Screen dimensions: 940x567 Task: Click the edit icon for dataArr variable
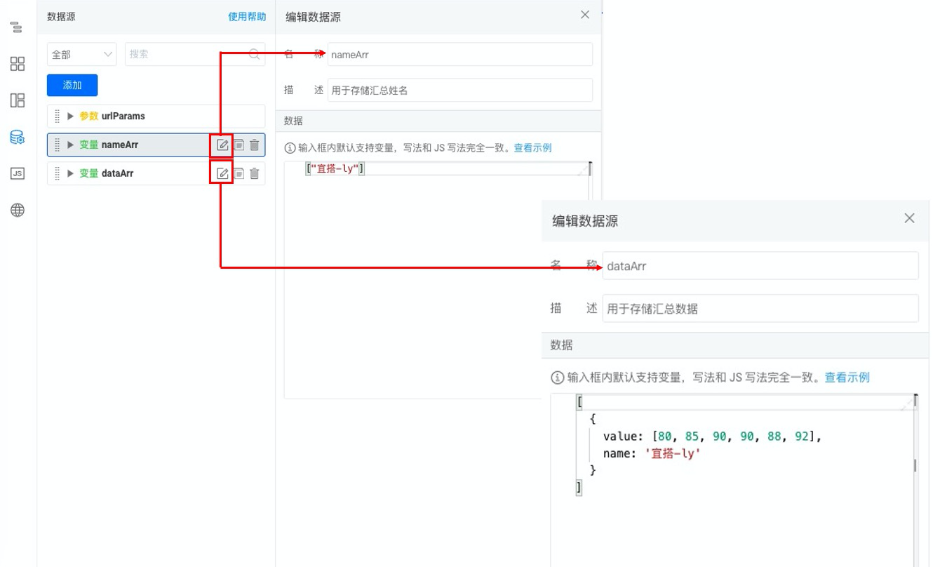click(x=222, y=173)
